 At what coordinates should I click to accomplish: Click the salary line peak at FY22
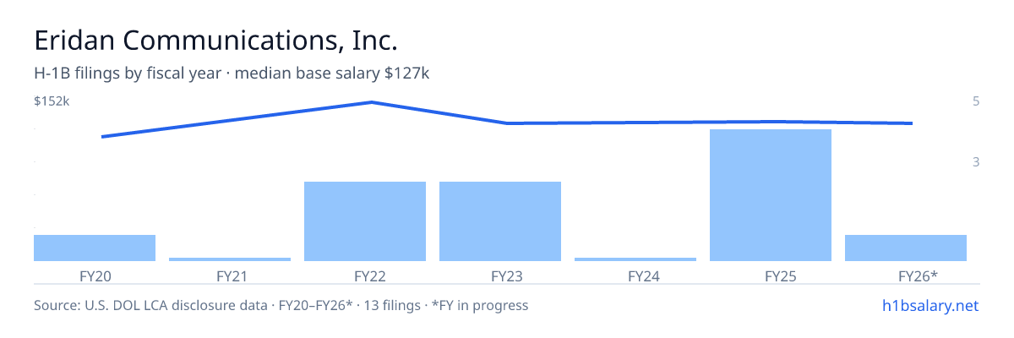pos(372,102)
